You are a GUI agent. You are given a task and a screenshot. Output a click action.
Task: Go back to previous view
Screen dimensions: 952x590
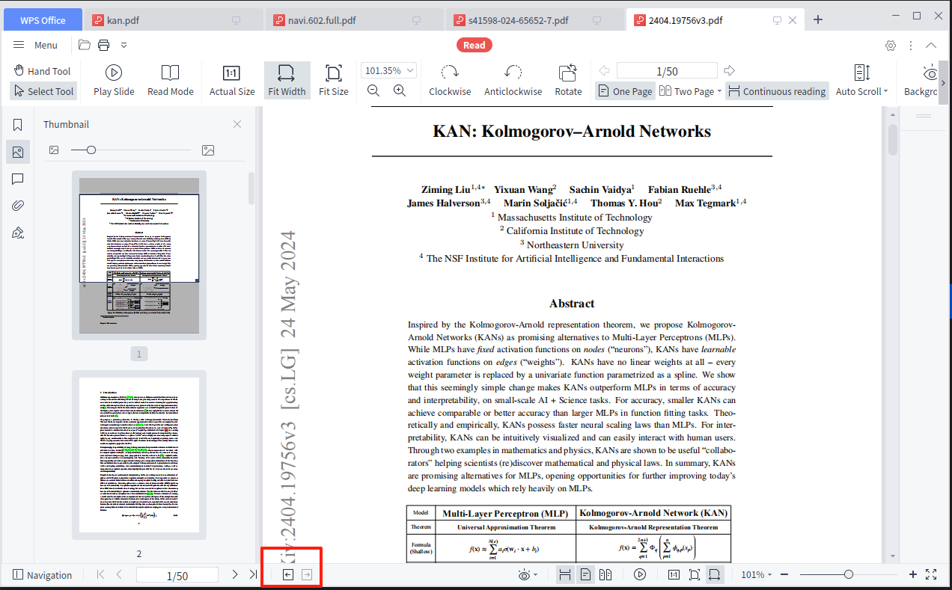[288, 574]
